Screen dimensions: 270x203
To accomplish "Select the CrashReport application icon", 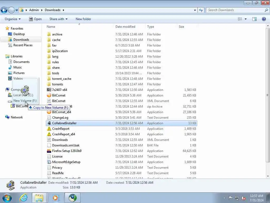I will click(49, 129).
